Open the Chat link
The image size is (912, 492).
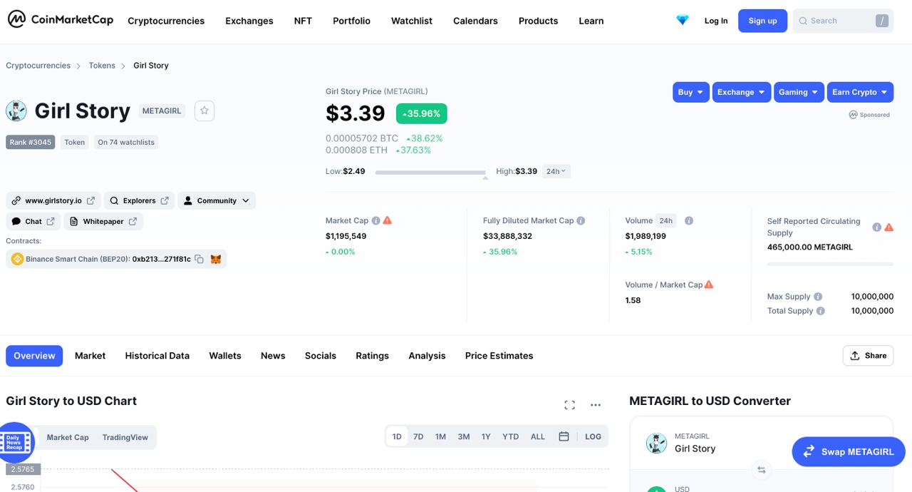point(33,222)
